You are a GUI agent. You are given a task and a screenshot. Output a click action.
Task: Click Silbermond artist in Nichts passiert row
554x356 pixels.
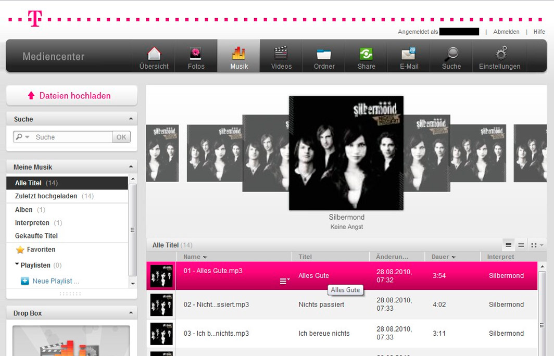pyautogui.click(x=506, y=304)
